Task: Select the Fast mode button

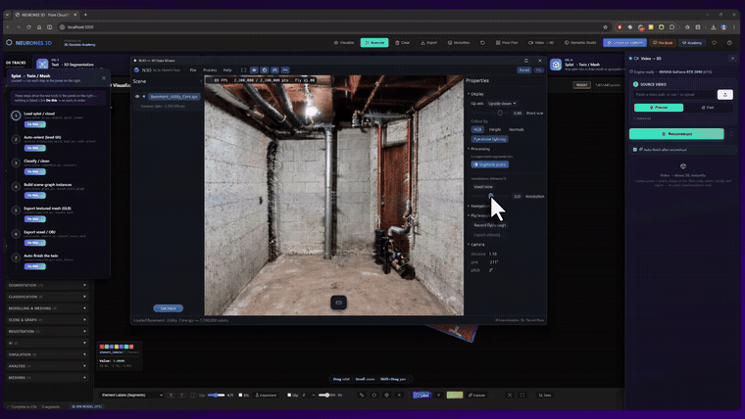Action: (708, 108)
